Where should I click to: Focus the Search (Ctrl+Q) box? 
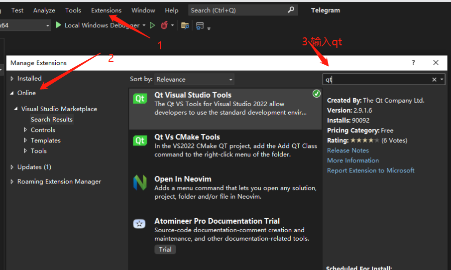pyautogui.click(x=243, y=10)
